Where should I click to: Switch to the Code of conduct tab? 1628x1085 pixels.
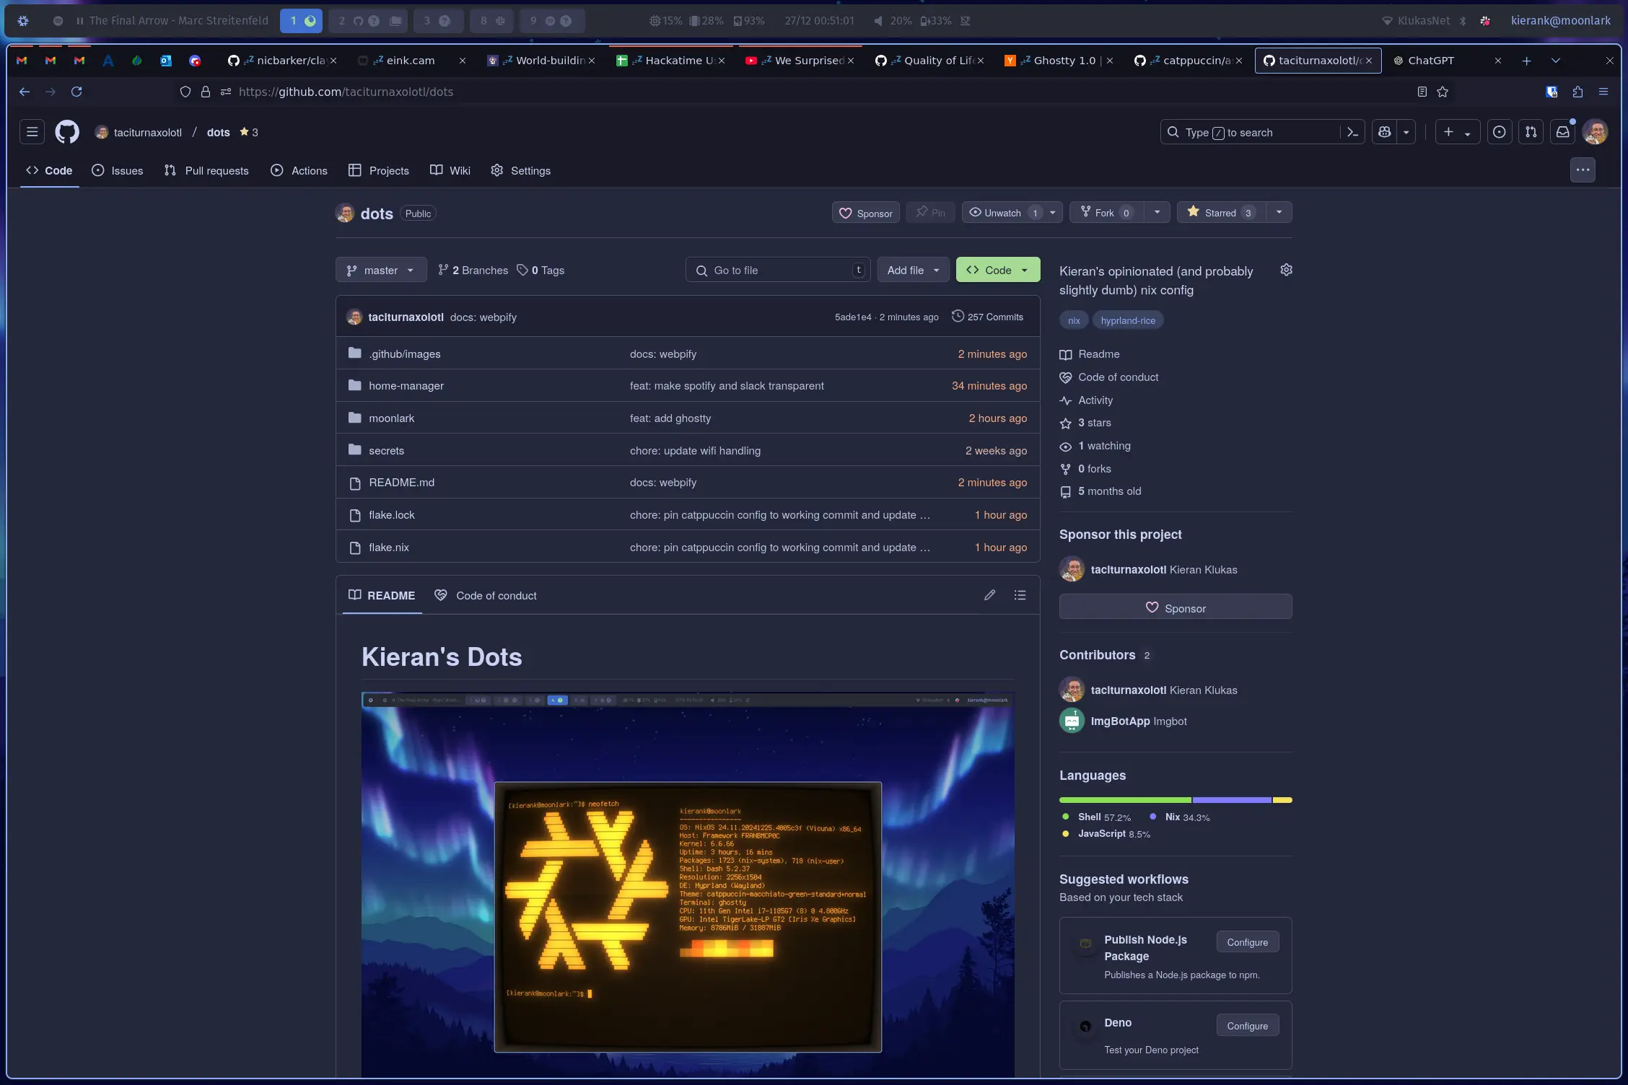pos(485,595)
